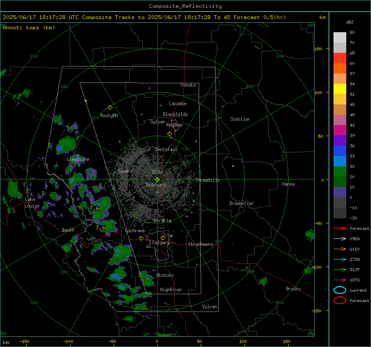Viewport: 371px width, 347px height.
Task: Click the magenta 18TS arrow in legend
Action: coord(340,280)
